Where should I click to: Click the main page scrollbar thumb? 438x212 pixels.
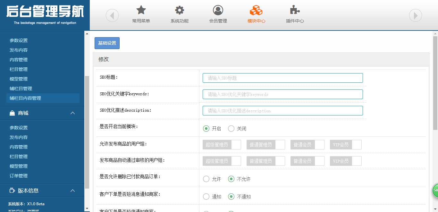click(x=435, y=83)
